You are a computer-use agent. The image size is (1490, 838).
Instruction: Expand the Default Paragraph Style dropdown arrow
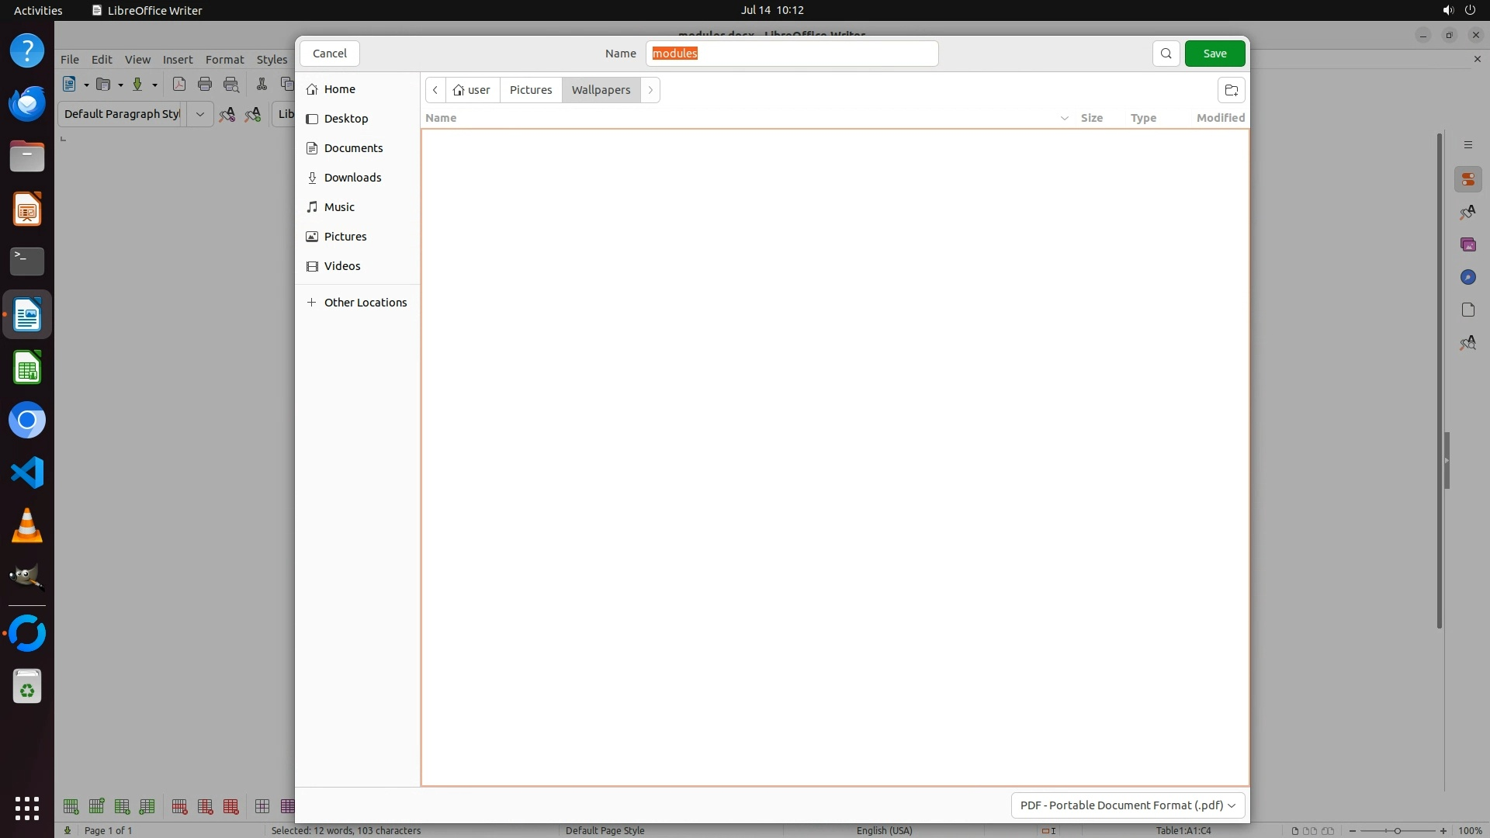199,114
